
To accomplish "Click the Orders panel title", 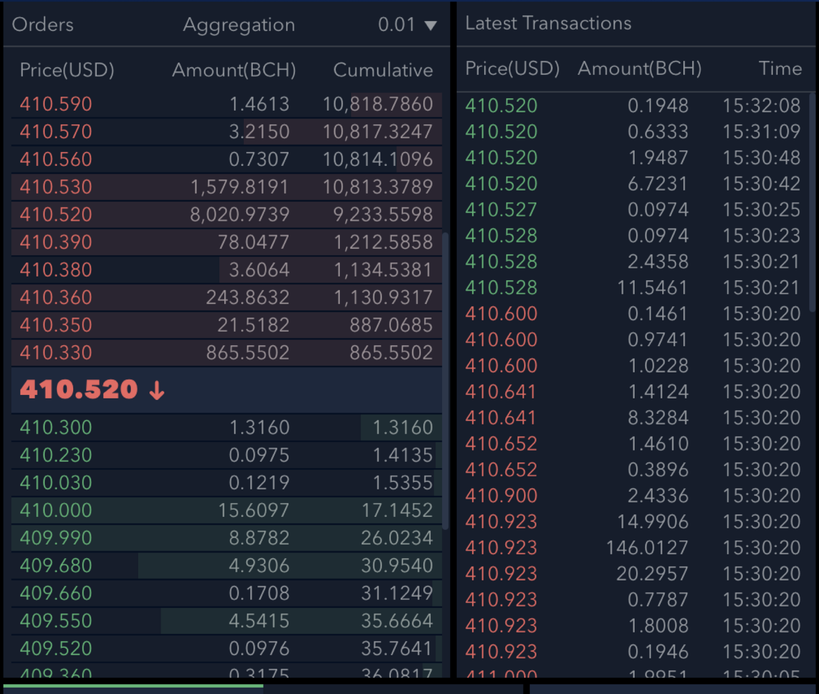I will tap(43, 25).
